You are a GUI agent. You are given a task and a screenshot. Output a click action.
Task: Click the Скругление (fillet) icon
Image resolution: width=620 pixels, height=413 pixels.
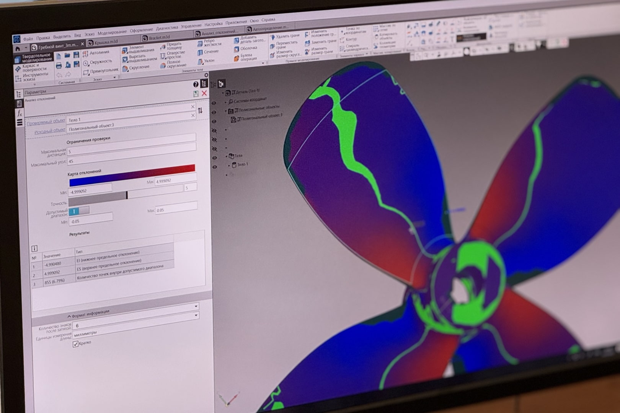tap(125, 67)
